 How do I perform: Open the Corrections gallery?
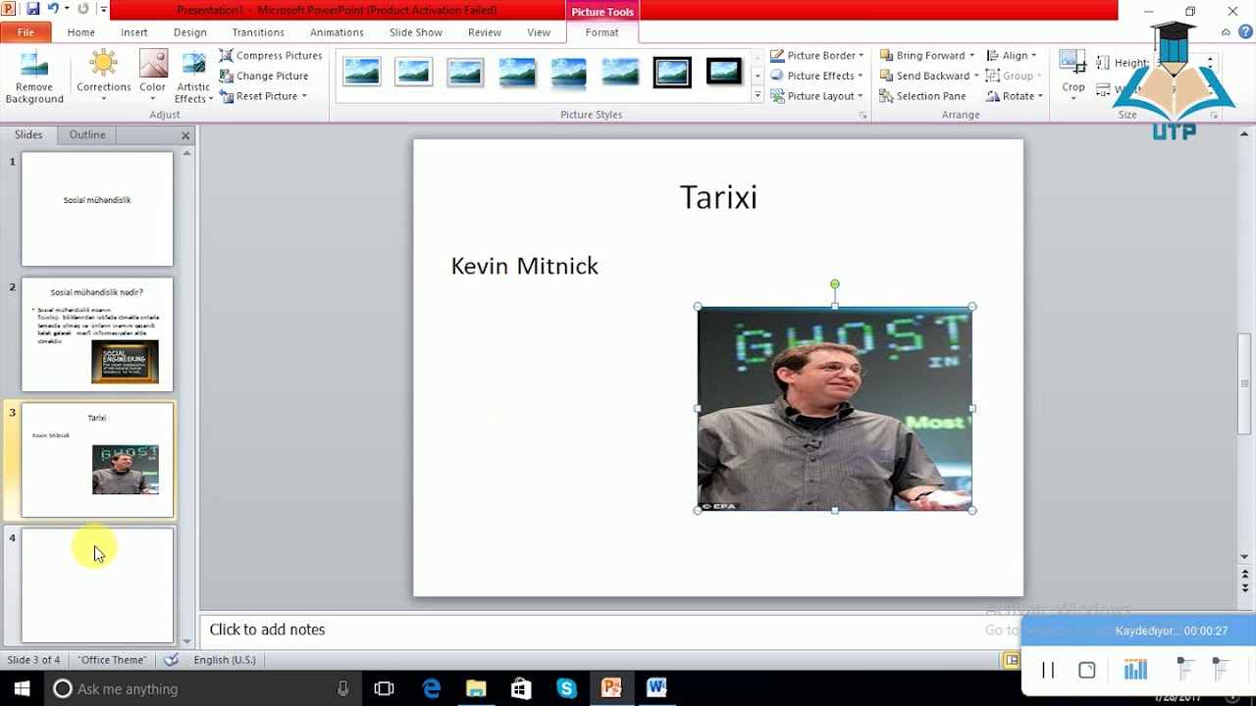[103, 77]
